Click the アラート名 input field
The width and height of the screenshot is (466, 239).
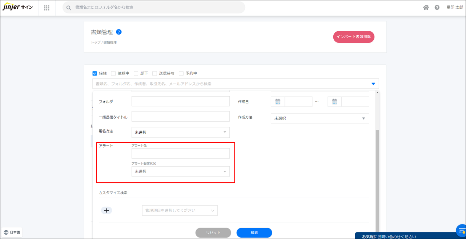180,154
